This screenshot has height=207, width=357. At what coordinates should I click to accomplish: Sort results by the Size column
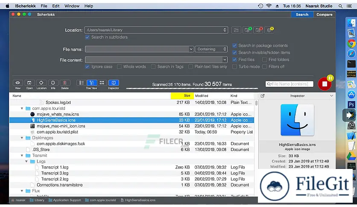[182, 96]
